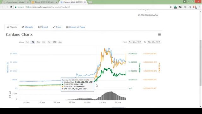Click the Chrome profile avatar icon
This screenshot has width=202, height=114.
(185, 1)
